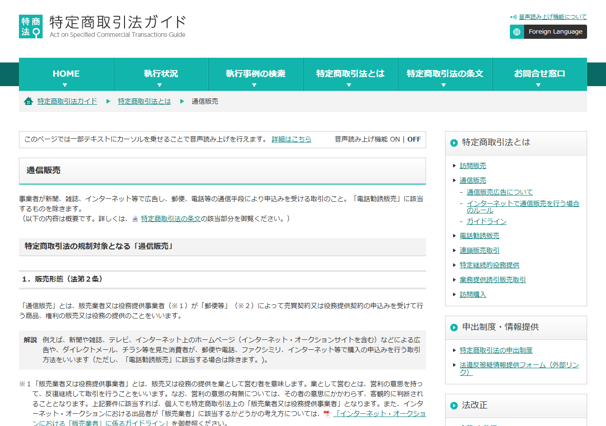606x426 pixels.
Task: Click subheading 1．販売形態（法第２条）
Action: tap(62, 279)
